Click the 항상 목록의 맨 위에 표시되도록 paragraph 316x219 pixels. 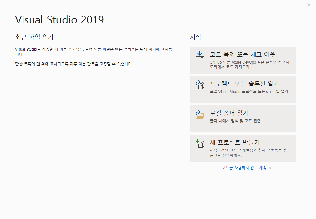74,64
